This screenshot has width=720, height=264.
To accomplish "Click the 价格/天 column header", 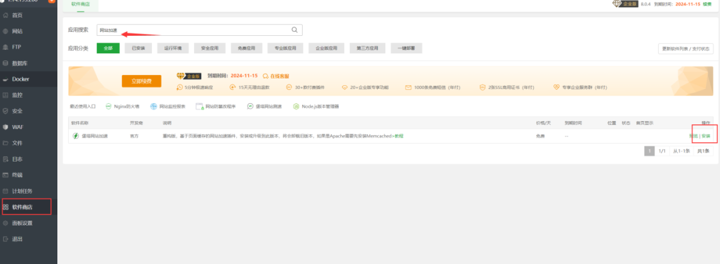I will [543, 123].
